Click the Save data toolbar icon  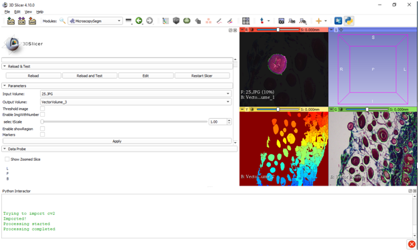click(x=32, y=21)
